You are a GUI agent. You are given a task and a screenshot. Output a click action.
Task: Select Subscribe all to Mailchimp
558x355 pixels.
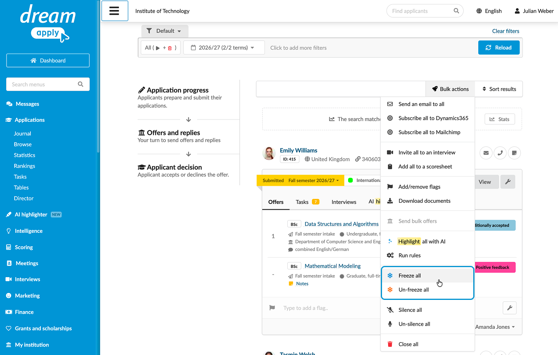(427, 132)
